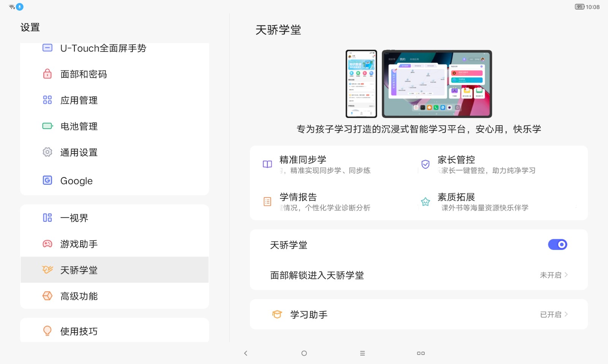This screenshot has width=608, height=364.
Task: Open 游戏助手 settings
Action: click(114, 244)
